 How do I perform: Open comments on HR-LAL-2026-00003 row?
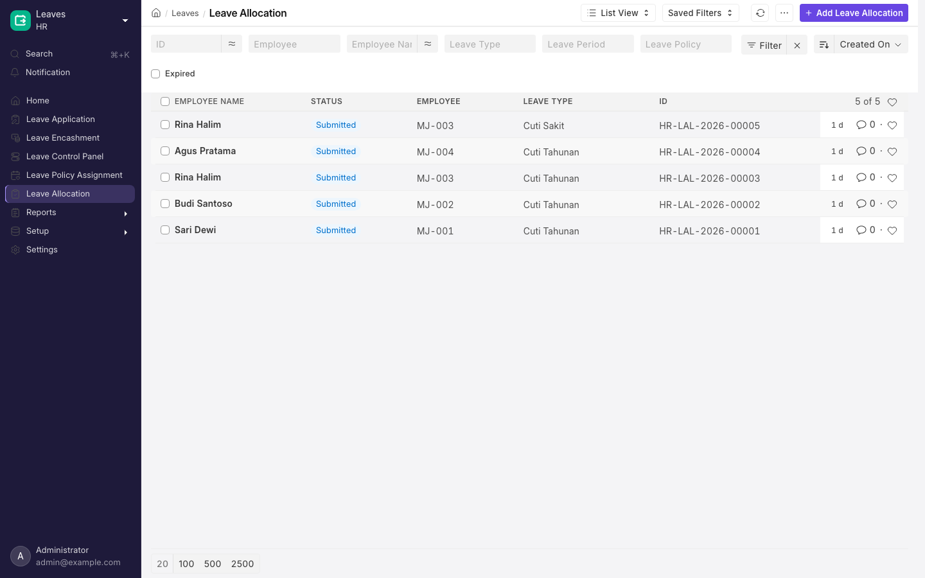(865, 177)
